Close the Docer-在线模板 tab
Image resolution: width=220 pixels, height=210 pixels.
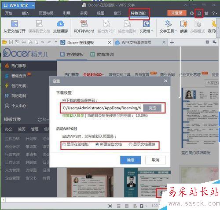click(110, 42)
